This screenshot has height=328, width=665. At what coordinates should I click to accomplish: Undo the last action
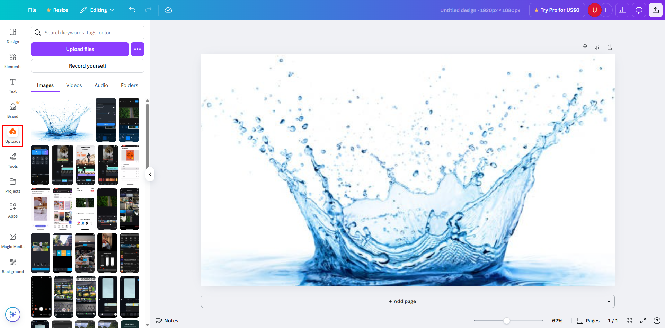132,10
